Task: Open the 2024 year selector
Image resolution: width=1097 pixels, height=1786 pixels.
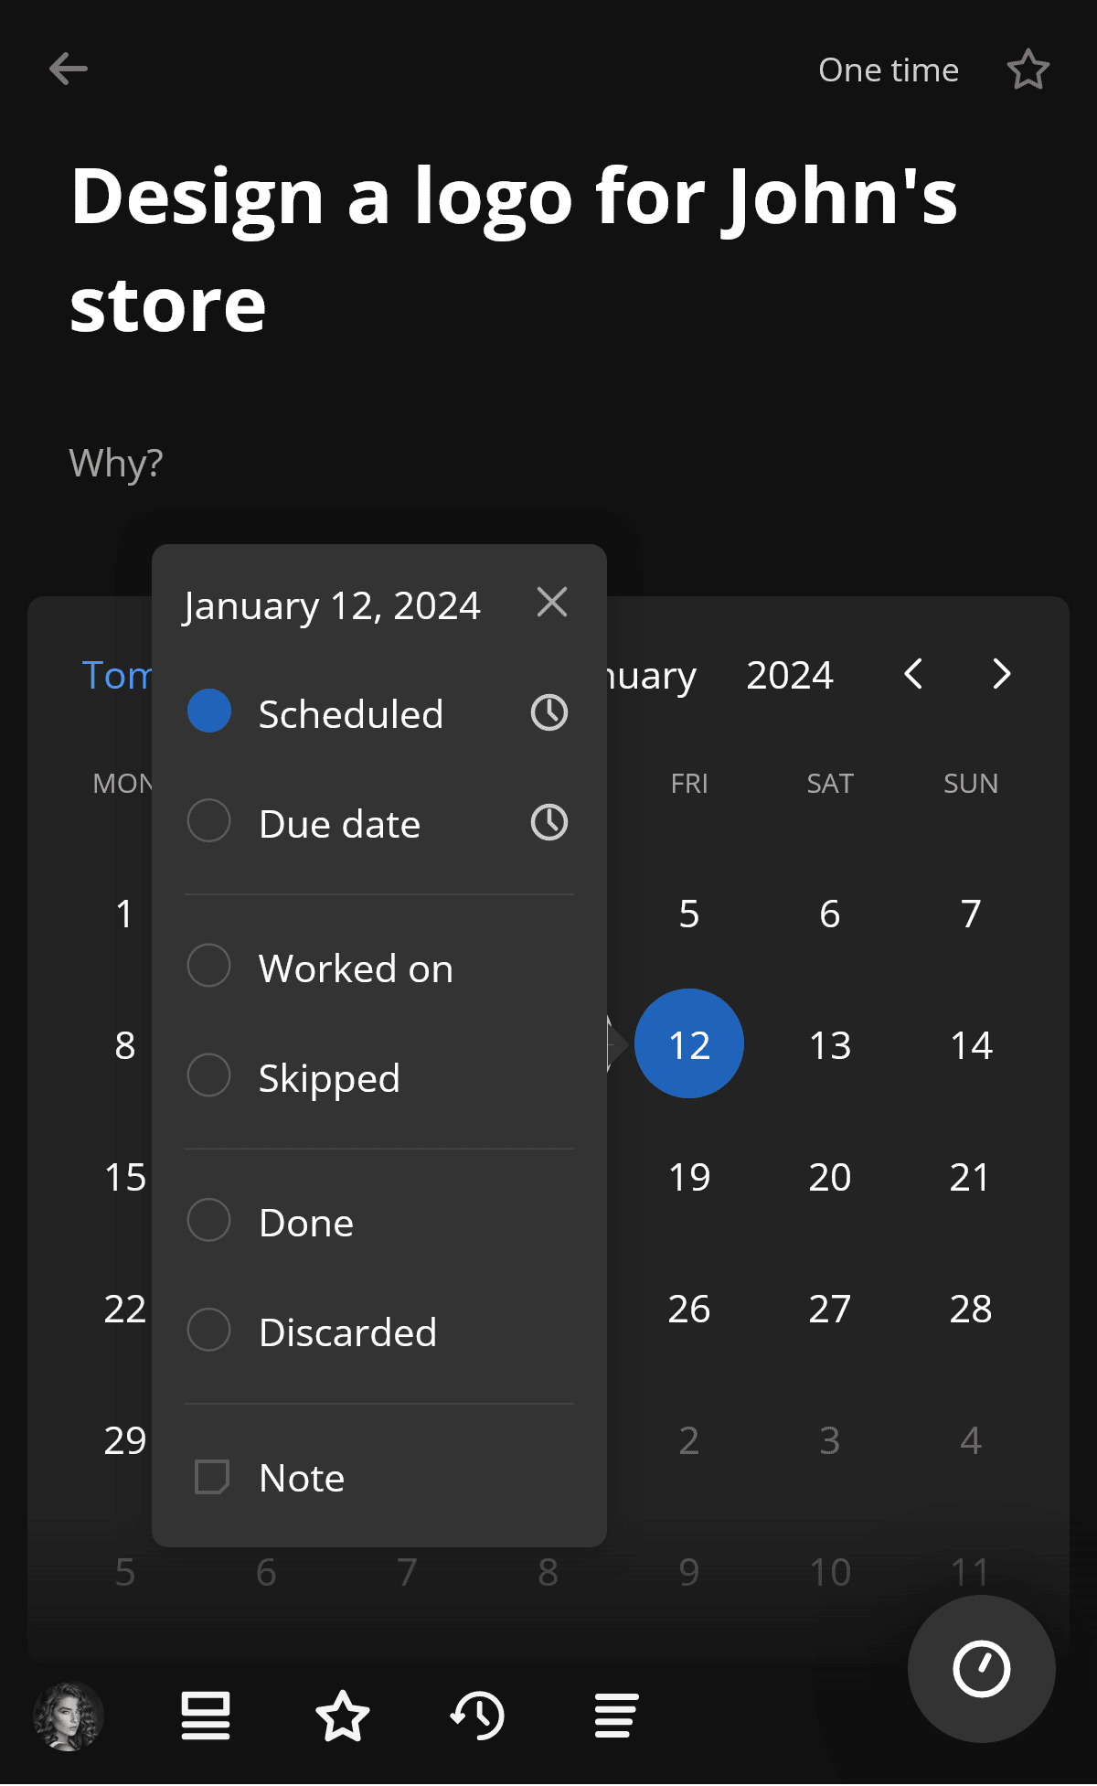Action: [x=790, y=675]
